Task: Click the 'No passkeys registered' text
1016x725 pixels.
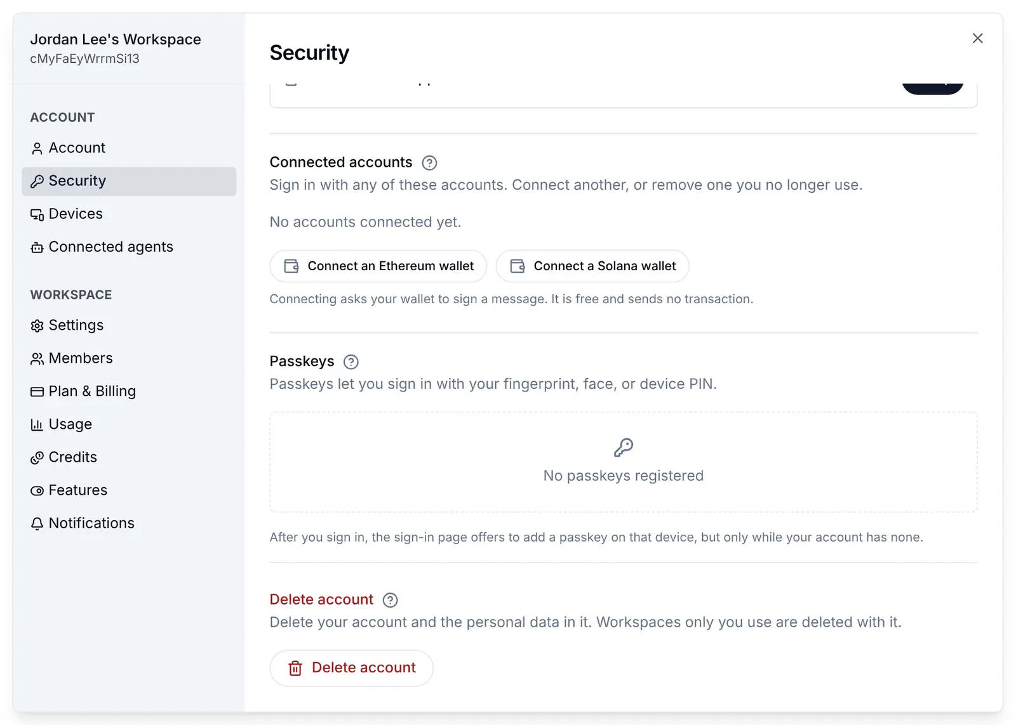Action: click(x=624, y=476)
